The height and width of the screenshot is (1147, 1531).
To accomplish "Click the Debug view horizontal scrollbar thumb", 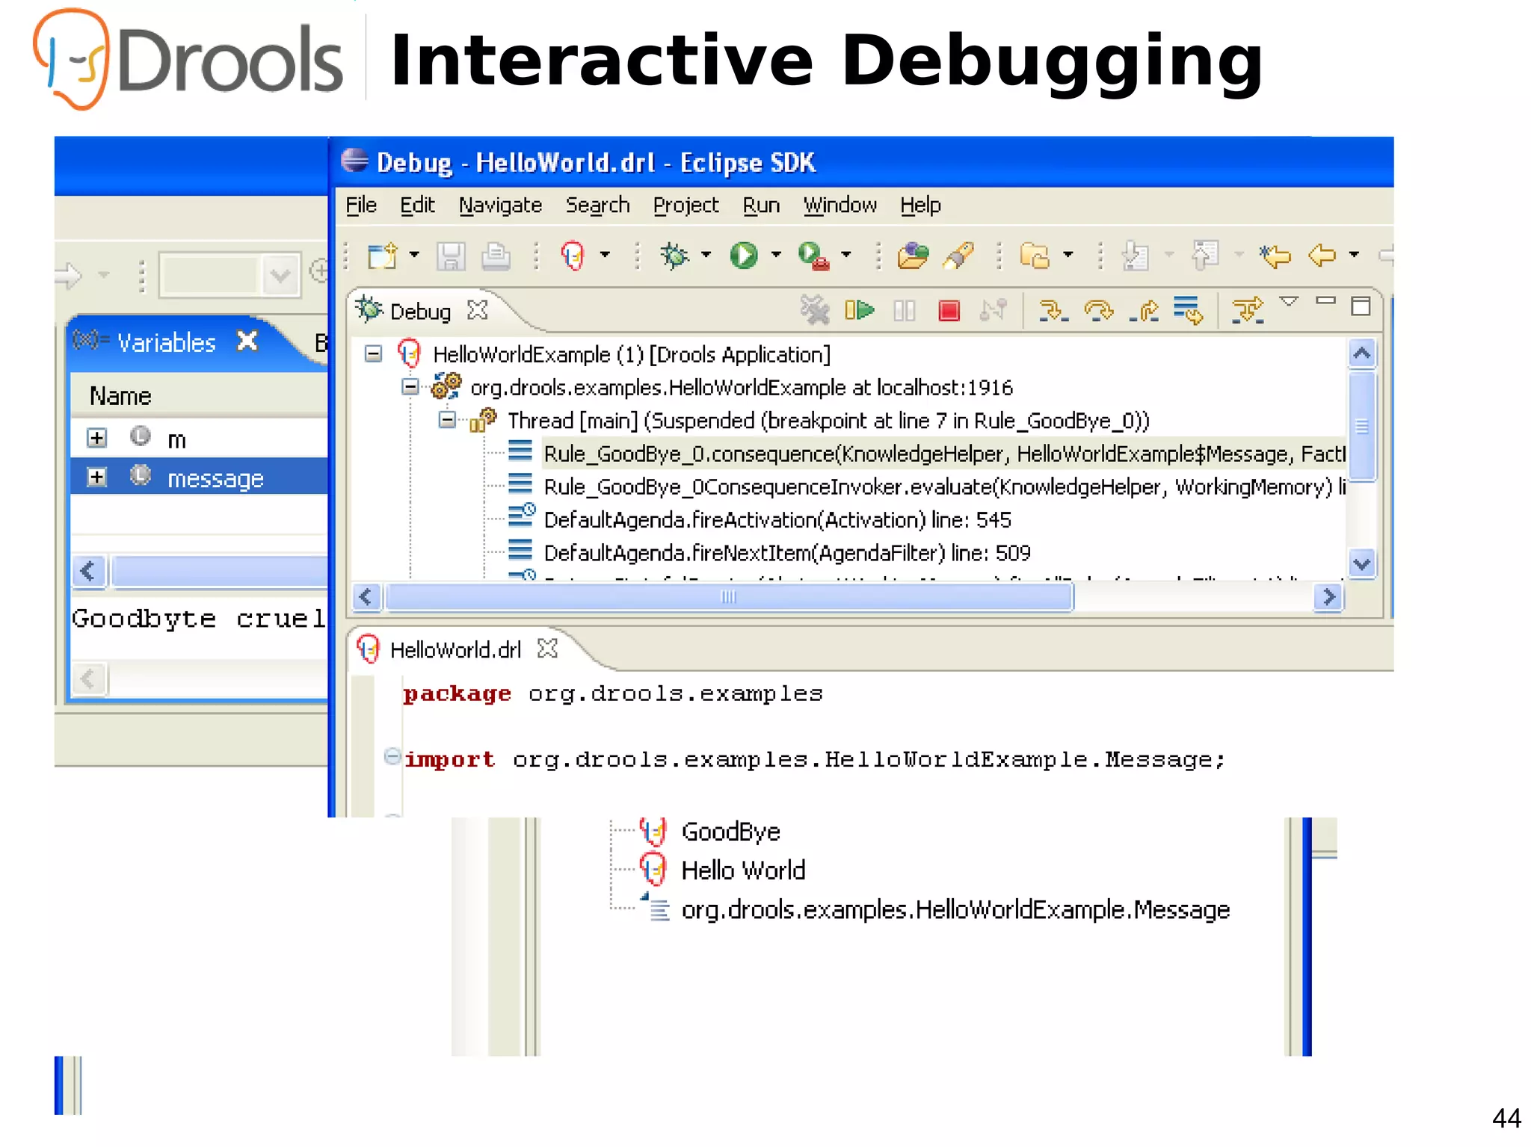I will coord(728,597).
